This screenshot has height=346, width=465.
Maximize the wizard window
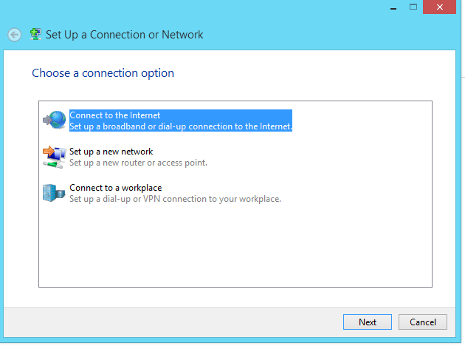414,7
